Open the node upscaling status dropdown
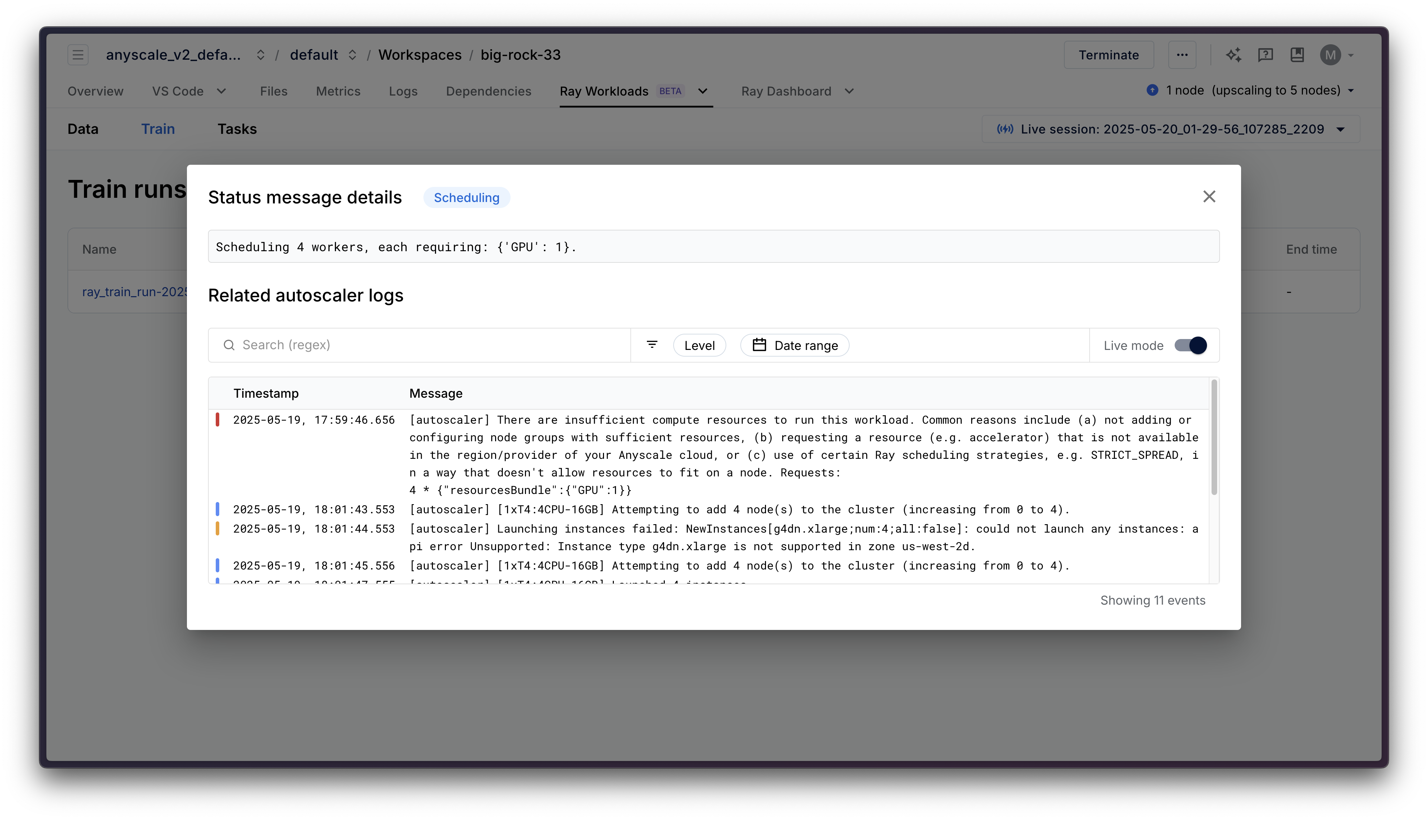Screen dimensions: 1428x820 click(1351, 91)
